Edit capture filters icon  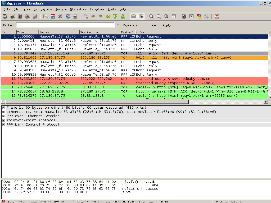coord(184,16)
